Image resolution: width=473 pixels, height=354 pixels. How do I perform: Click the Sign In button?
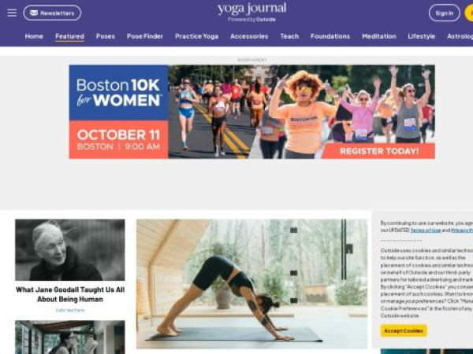(x=445, y=13)
